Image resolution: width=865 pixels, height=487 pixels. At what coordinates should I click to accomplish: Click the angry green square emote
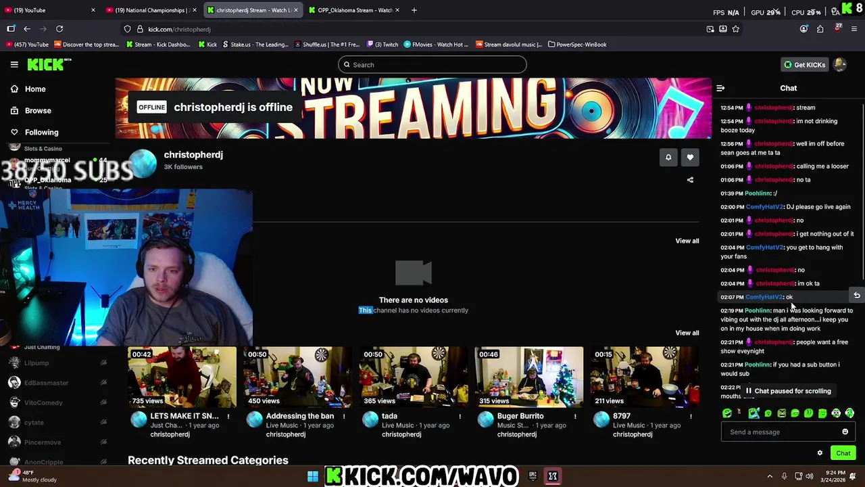[x=782, y=413]
